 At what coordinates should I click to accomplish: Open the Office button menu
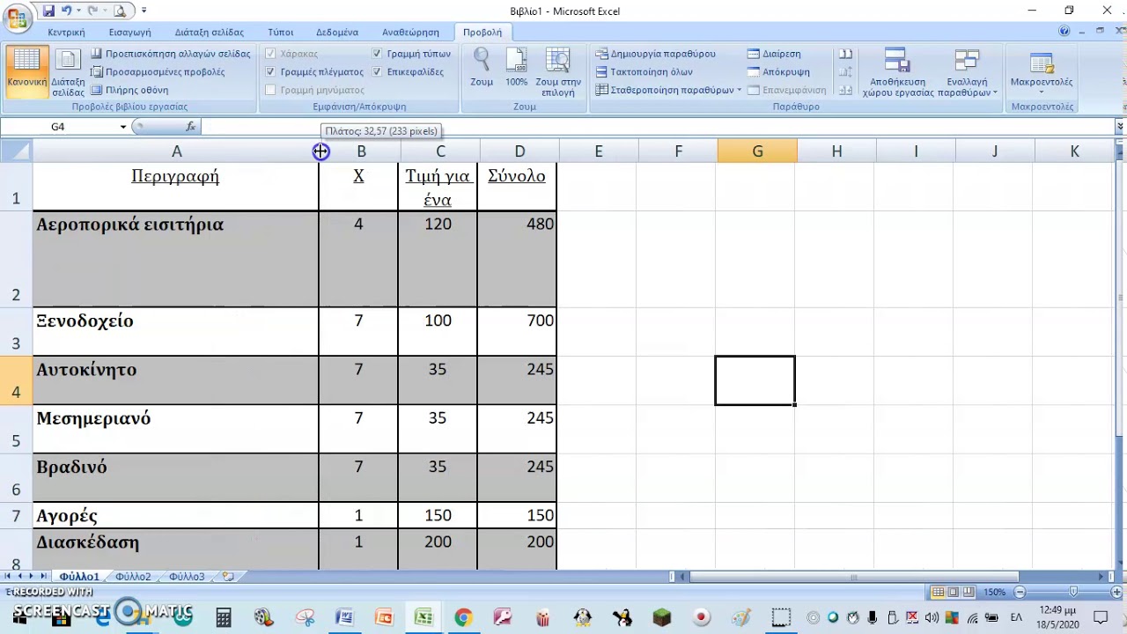[x=17, y=18]
